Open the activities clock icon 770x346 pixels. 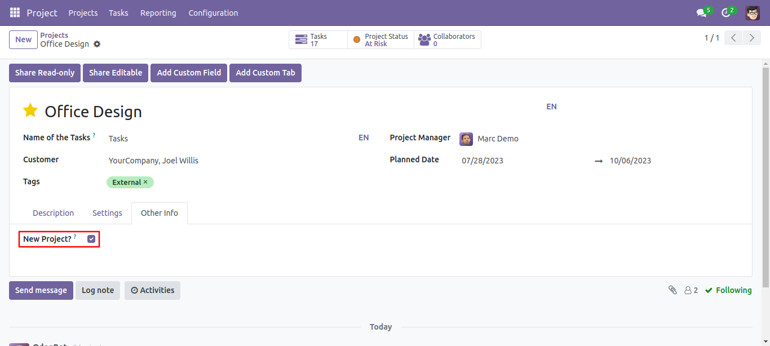click(x=725, y=13)
